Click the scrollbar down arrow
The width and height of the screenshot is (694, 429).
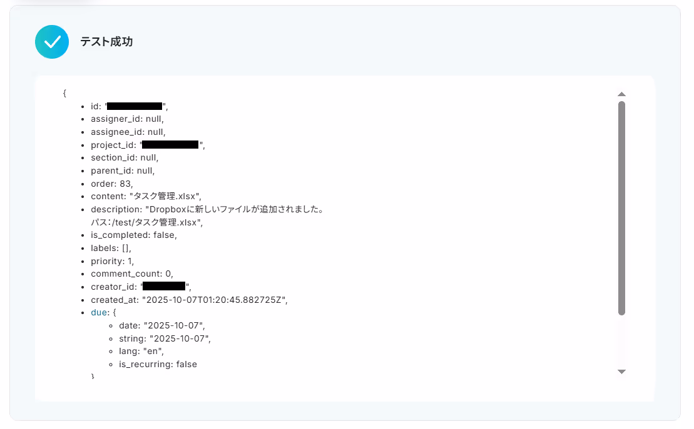coord(621,372)
